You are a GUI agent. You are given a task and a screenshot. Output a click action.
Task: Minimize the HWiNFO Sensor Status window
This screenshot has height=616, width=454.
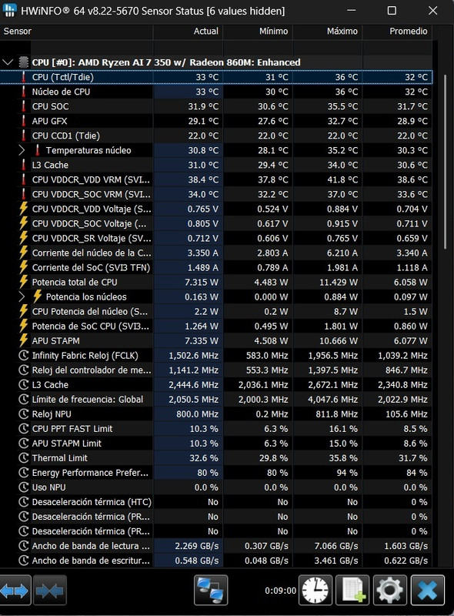pyautogui.click(x=352, y=10)
